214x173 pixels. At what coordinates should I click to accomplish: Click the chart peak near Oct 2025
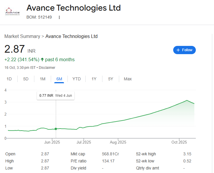(187, 100)
